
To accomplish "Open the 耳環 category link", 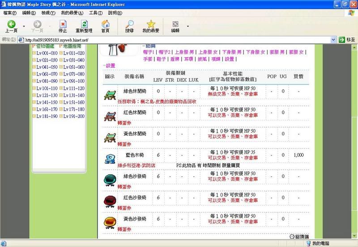I will pyautogui.click(x=188, y=59).
